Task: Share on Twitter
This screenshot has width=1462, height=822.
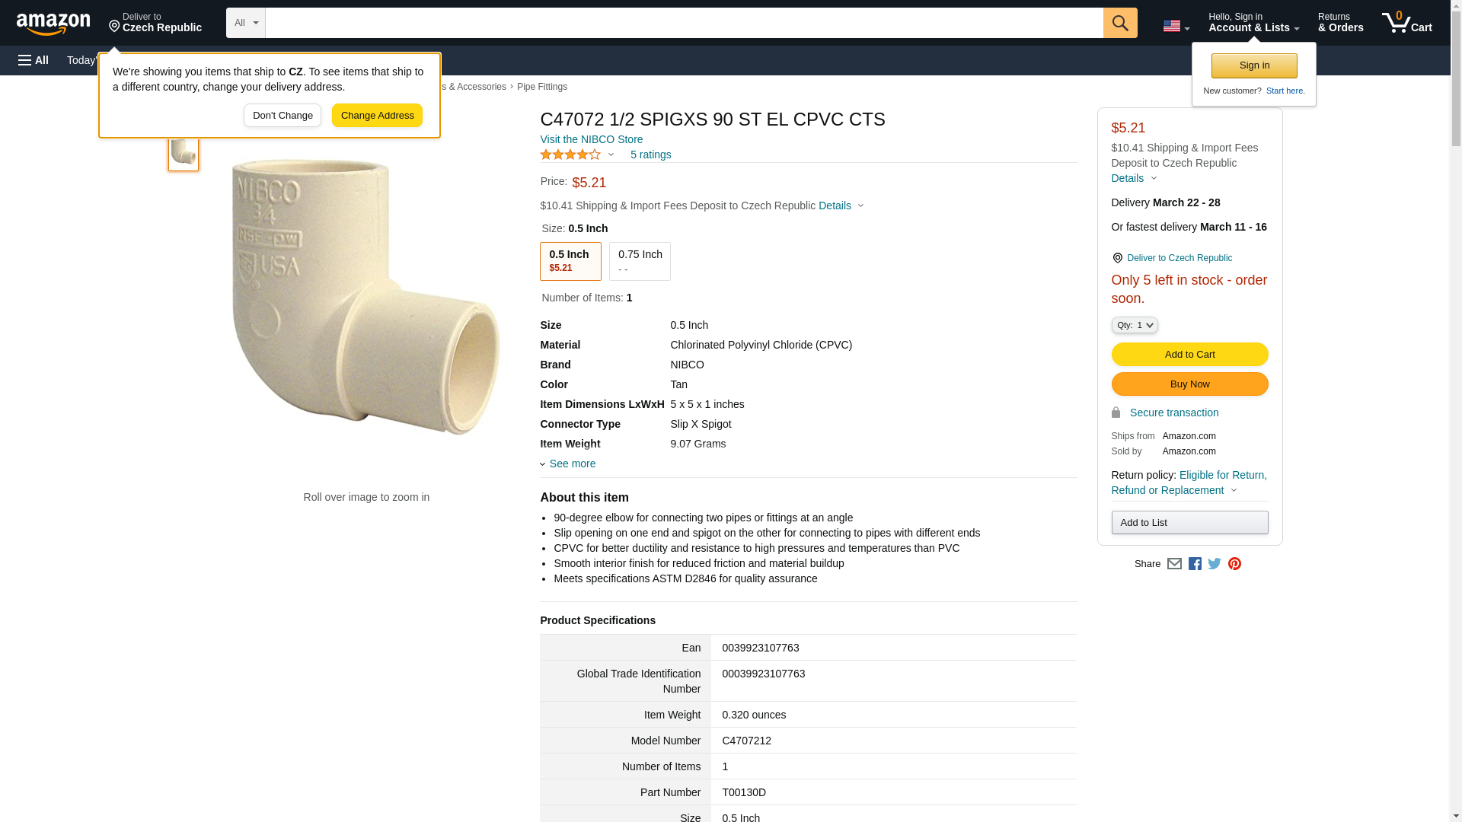Action: tap(1215, 564)
